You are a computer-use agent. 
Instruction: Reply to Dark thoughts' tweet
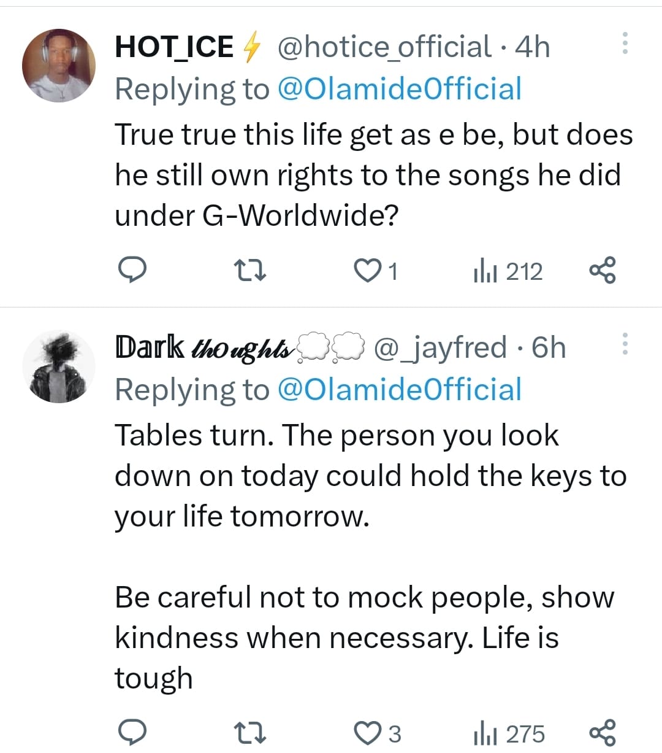click(134, 732)
